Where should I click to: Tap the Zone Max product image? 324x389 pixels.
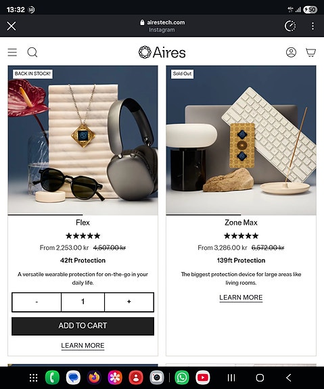[241, 140]
